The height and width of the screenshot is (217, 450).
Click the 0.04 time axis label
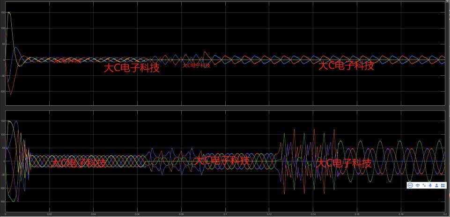point(93,214)
